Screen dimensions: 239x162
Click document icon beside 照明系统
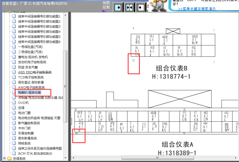point(14,143)
